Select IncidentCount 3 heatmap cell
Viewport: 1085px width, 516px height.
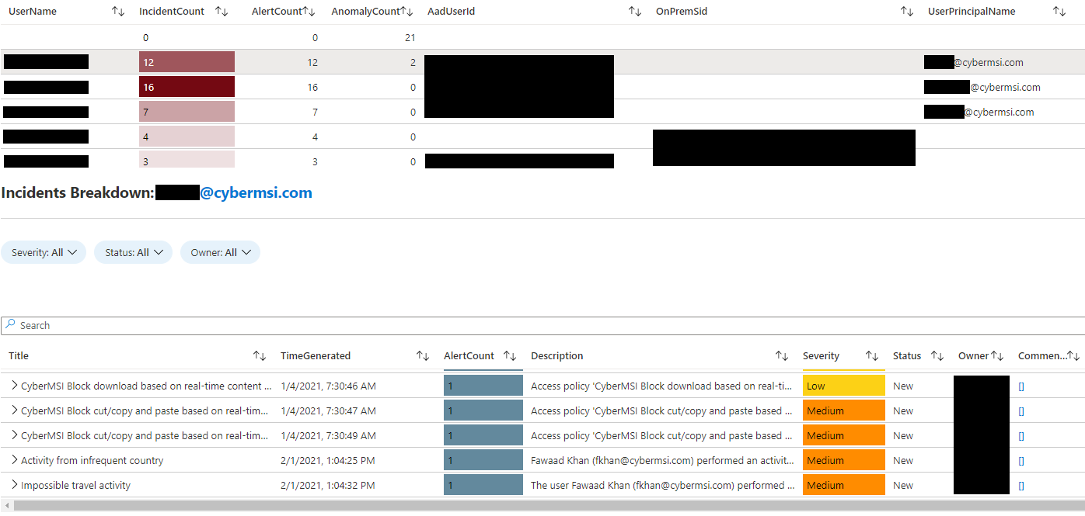click(x=187, y=159)
